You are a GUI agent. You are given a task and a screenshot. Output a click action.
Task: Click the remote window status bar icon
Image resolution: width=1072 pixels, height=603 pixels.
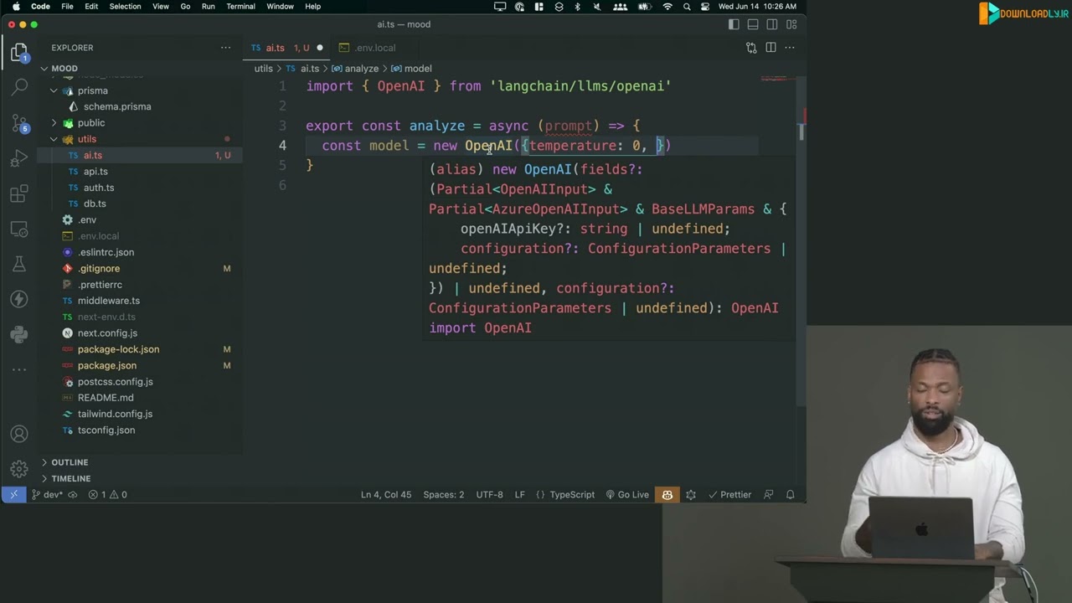[x=13, y=495]
